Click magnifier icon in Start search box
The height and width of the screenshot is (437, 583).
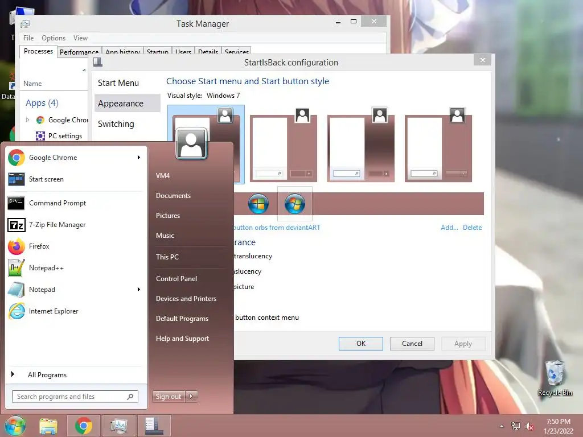pyautogui.click(x=130, y=397)
